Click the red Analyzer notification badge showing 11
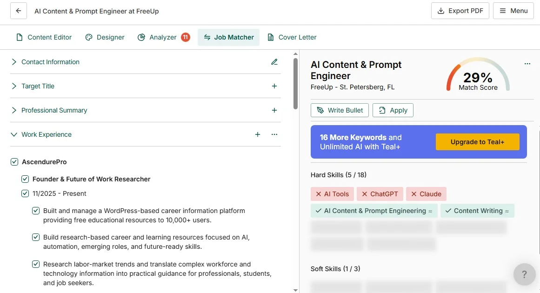 pyautogui.click(x=186, y=37)
